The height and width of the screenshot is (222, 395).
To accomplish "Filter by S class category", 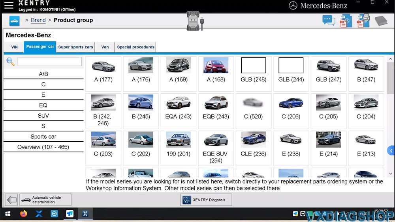I will click(x=43, y=126).
